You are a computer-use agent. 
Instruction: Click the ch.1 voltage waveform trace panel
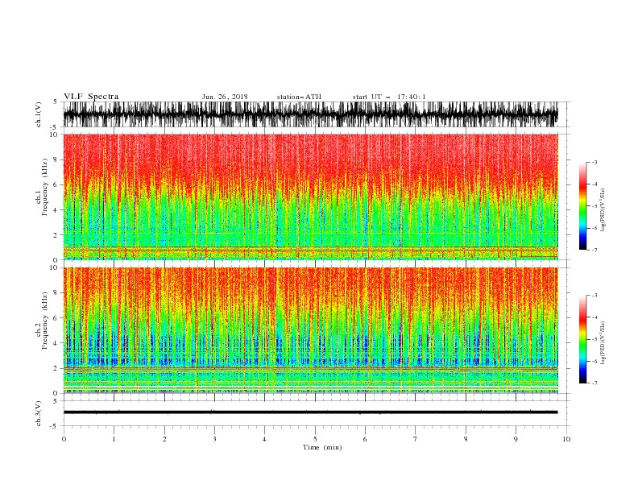(x=310, y=114)
